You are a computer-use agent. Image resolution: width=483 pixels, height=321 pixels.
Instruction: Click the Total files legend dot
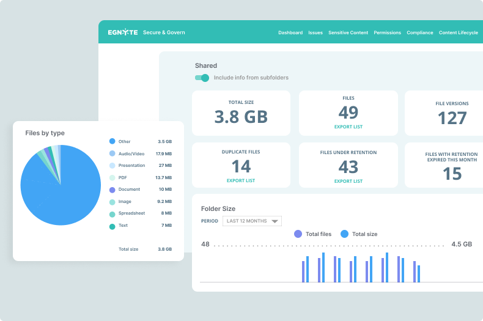298,234
